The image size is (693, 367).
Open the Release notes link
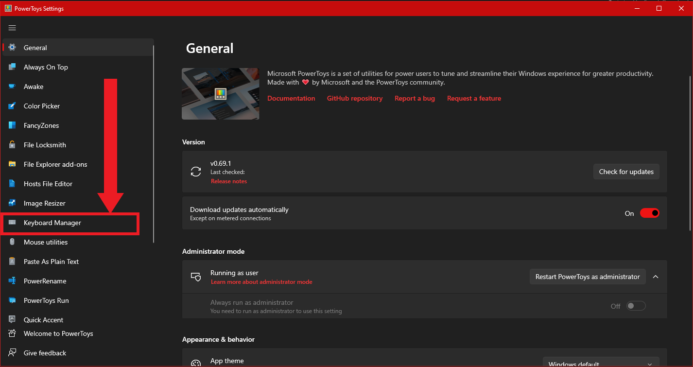coord(229,181)
